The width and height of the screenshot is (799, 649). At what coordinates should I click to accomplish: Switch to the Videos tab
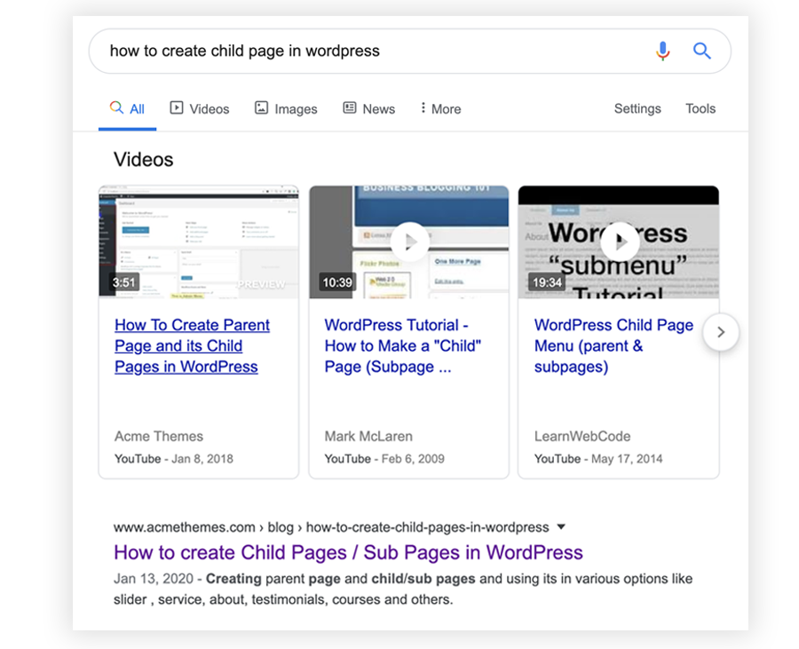(199, 108)
